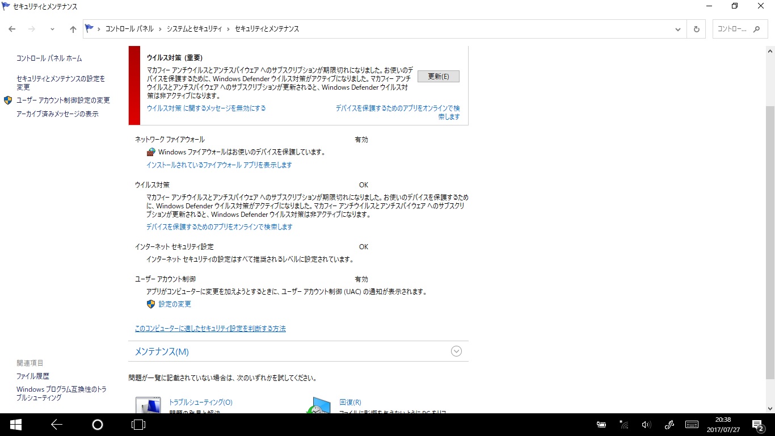
Task: Open Cortana search circle icon
Action: click(x=98, y=424)
